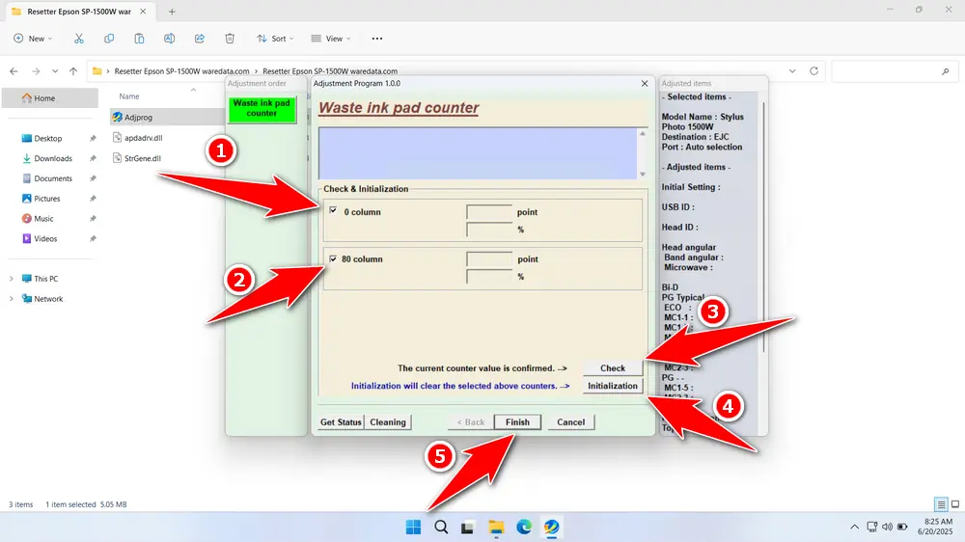Refresh the Explorer folder view
This screenshot has width=965, height=542.
(x=813, y=71)
